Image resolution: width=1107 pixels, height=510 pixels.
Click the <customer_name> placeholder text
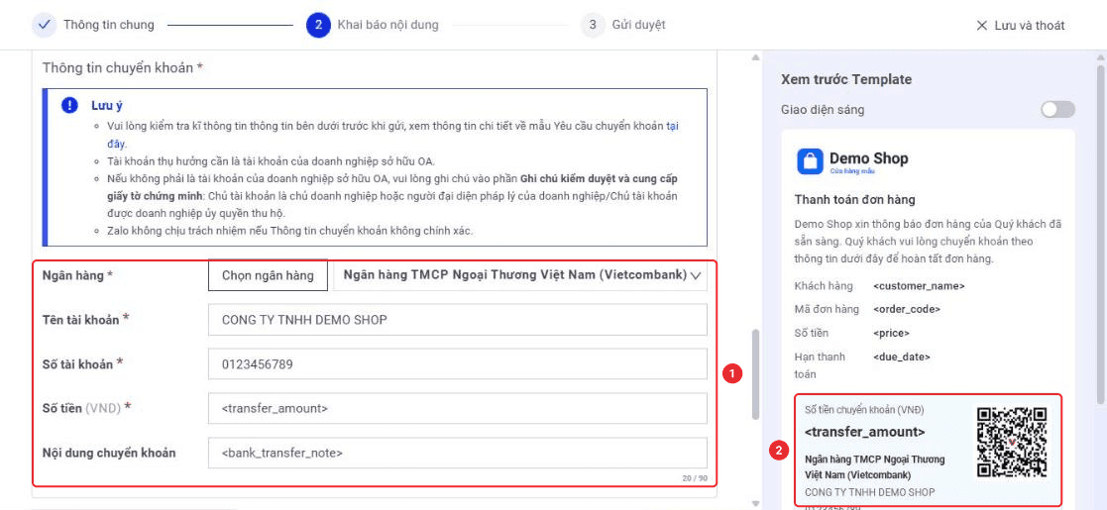[x=919, y=286]
